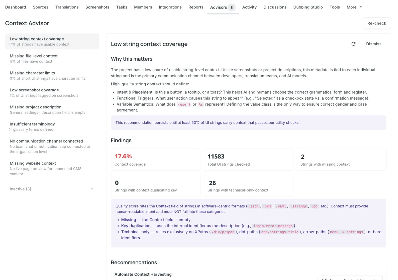Go to the Integrations tab
Image resolution: width=398 pixels, height=280 pixels.
tap(170, 7)
